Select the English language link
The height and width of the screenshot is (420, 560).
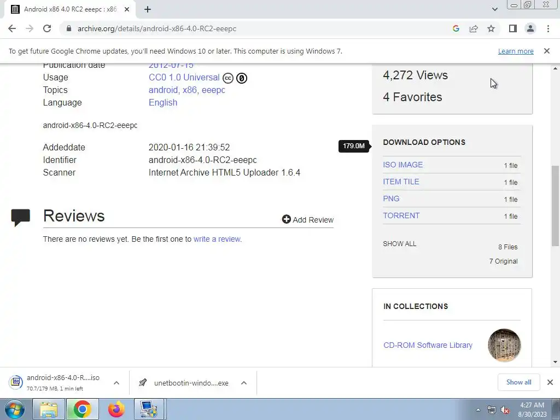[163, 102]
